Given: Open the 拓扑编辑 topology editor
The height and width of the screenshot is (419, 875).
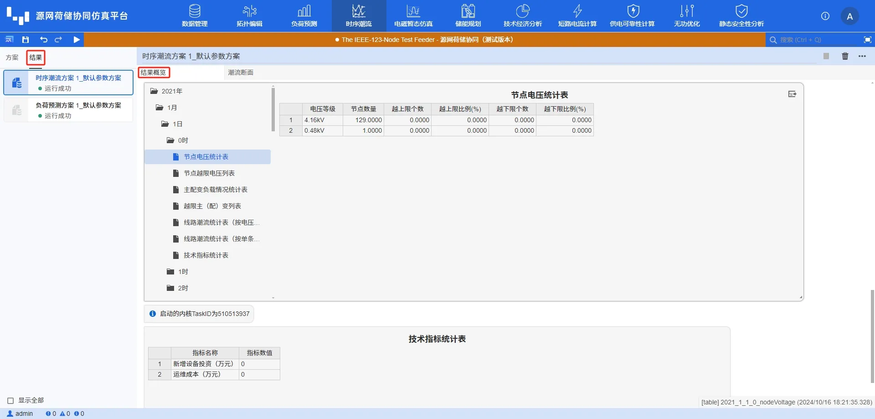Looking at the screenshot, I should (x=249, y=16).
